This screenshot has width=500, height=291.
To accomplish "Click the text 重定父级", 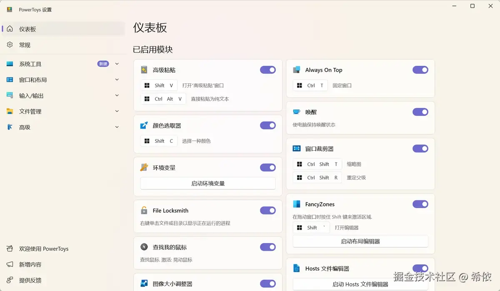I will [356, 178].
